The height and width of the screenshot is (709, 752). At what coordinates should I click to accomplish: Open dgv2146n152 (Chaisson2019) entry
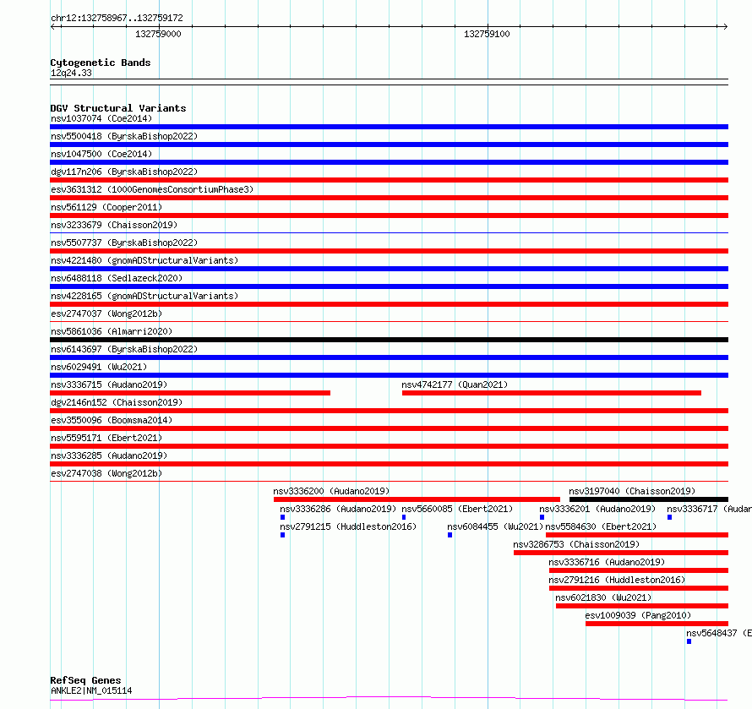(x=117, y=402)
